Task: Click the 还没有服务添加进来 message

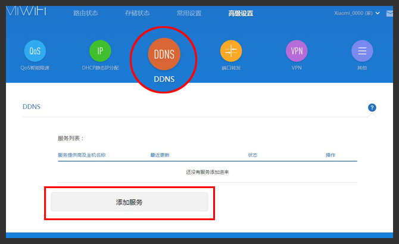Action: 207,172
